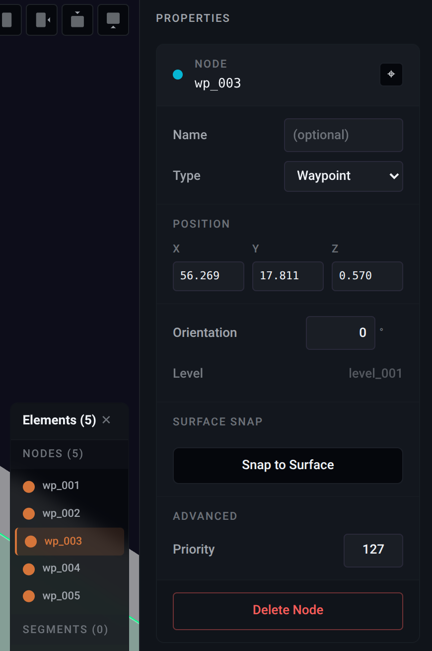Click the Y position field
Viewport: 432px width, 651px height.
pyautogui.click(x=288, y=276)
